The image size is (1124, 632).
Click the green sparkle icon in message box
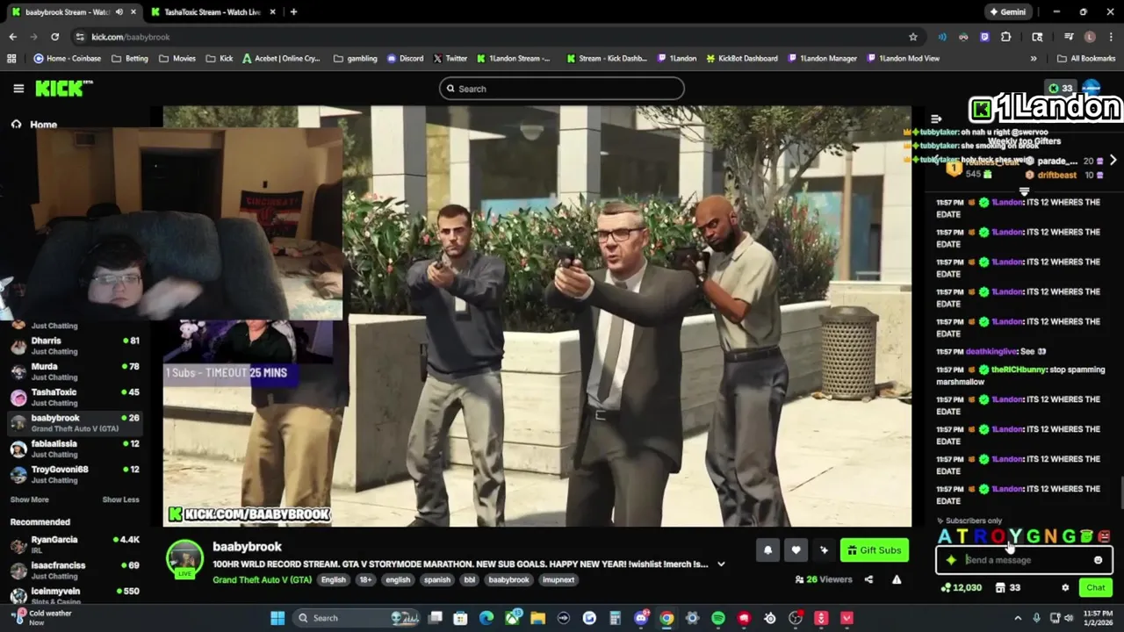(x=951, y=560)
